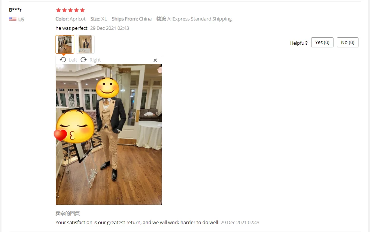Screen dimensions: 370x232
Task: Click the 'Size: XL' attribute
Action: 99,19
